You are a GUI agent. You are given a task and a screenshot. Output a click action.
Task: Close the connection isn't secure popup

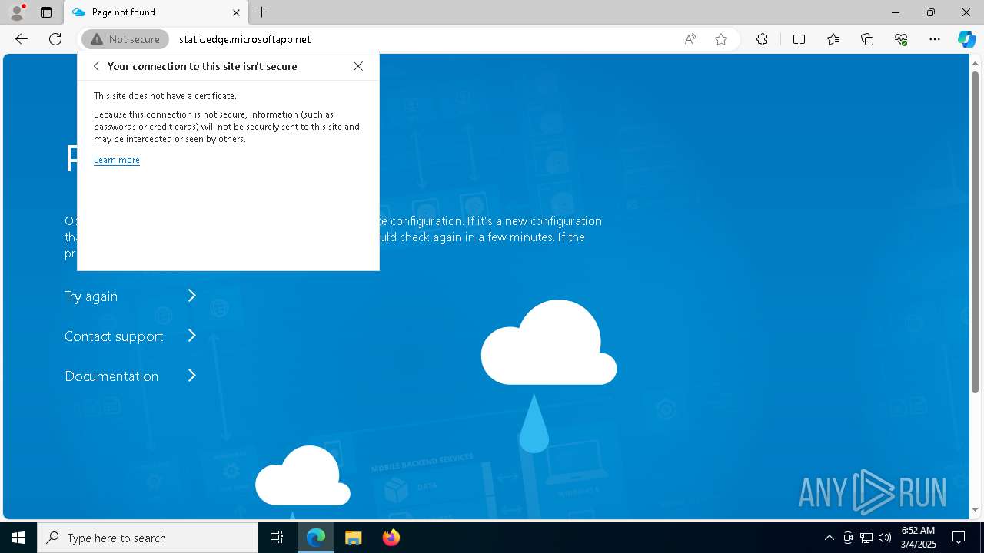(x=358, y=66)
